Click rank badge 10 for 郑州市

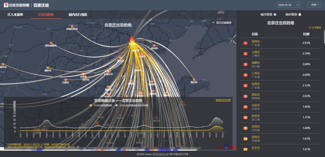point(245,139)
